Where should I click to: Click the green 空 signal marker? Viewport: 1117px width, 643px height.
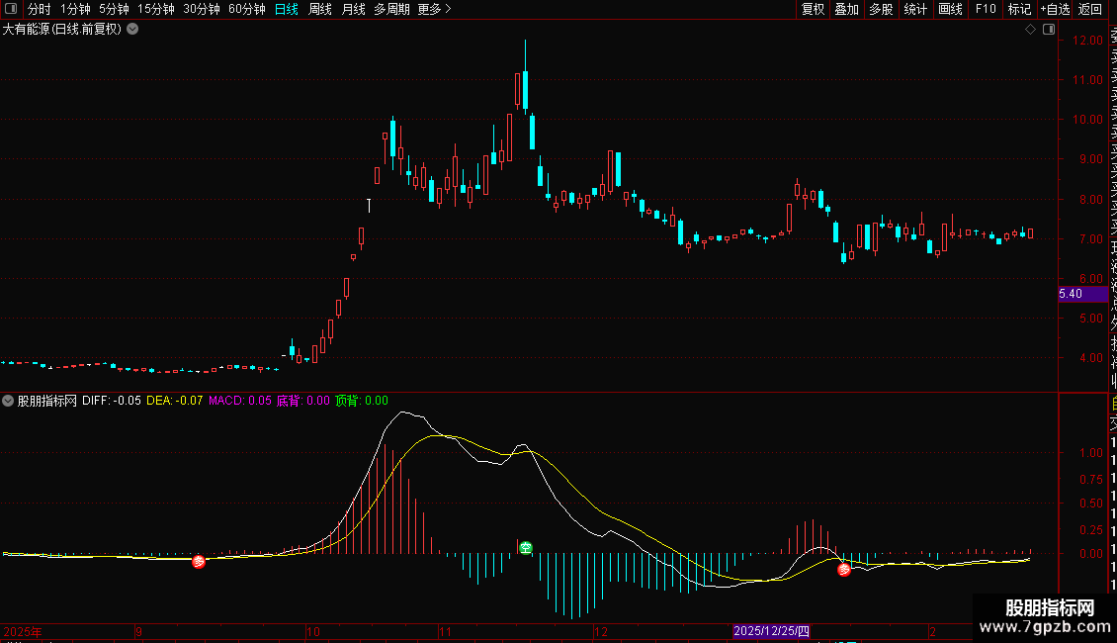click(526, 547)
